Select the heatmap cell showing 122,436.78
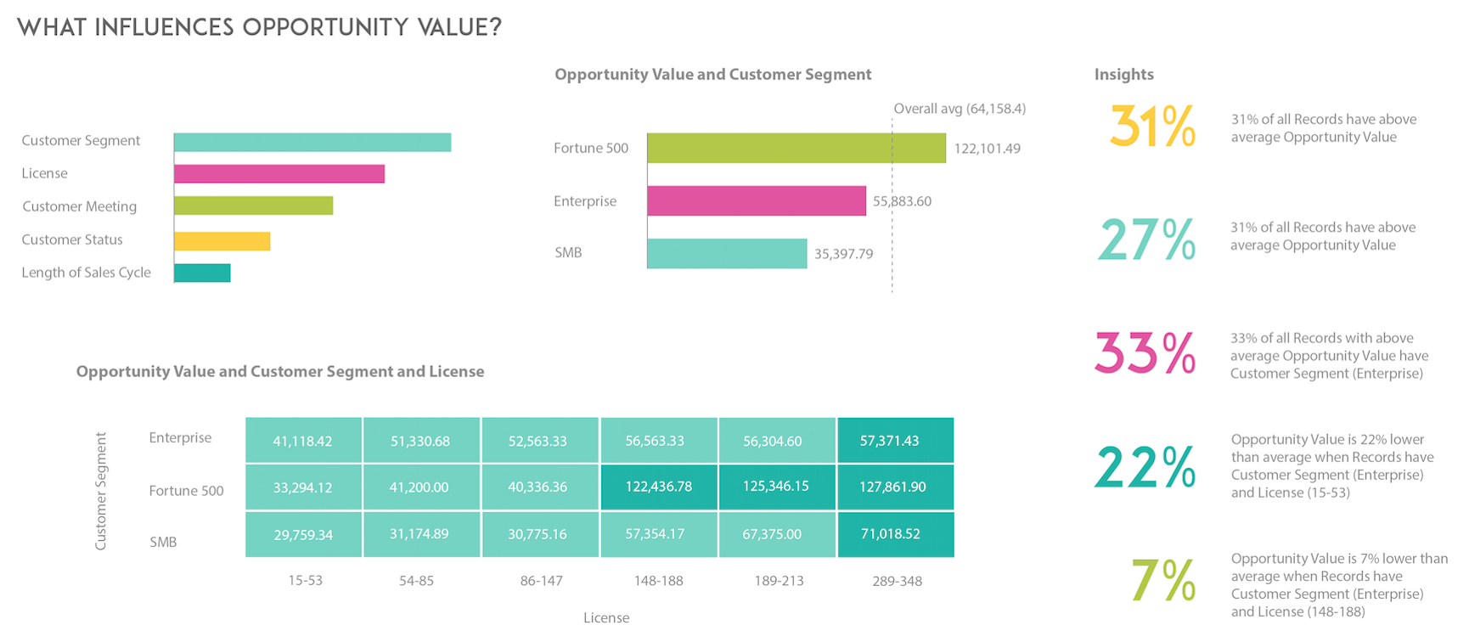The image size is (1469, 642). (659, 487)
